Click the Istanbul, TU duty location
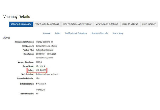The width and height of the screenshot is (160, 110). pos(41,89)
